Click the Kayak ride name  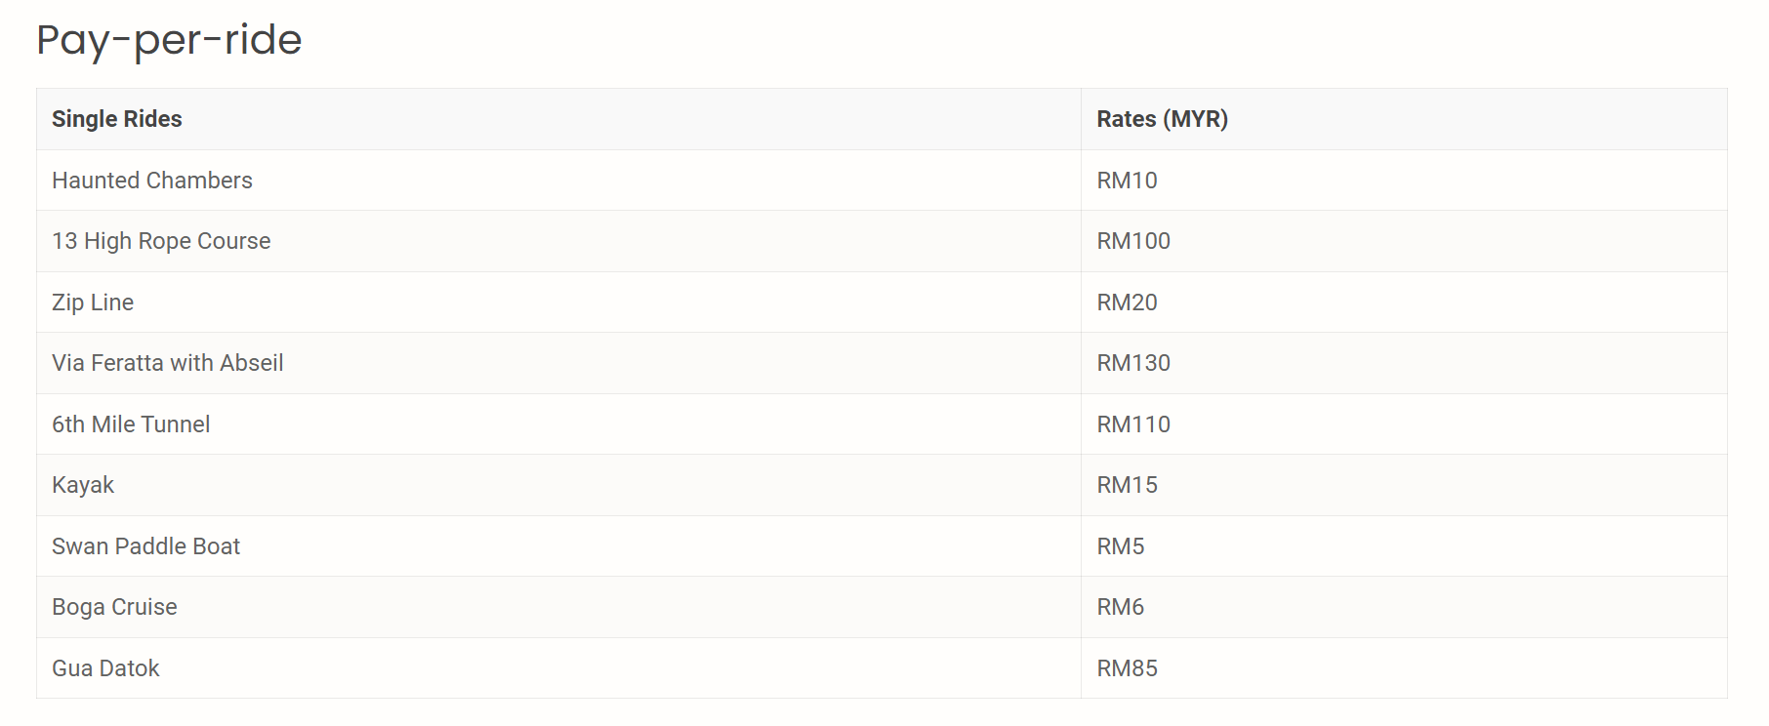click(x=83, y=485)
